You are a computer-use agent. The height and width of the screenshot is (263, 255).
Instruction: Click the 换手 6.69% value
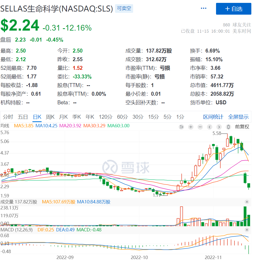213,51
